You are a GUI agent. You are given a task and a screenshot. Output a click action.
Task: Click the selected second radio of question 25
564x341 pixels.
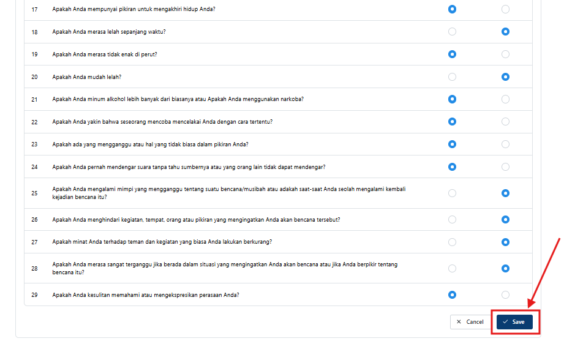[x=505, y=193]
